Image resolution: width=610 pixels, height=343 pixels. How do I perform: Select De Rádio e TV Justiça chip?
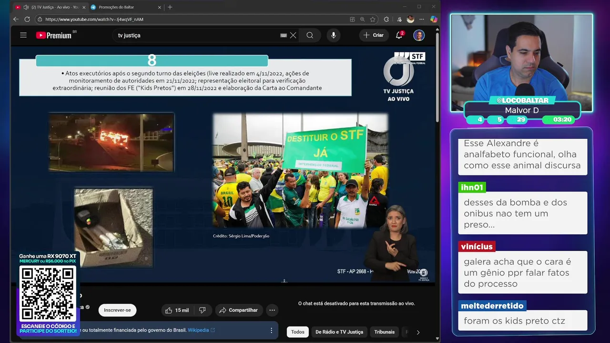pos(339,332)
